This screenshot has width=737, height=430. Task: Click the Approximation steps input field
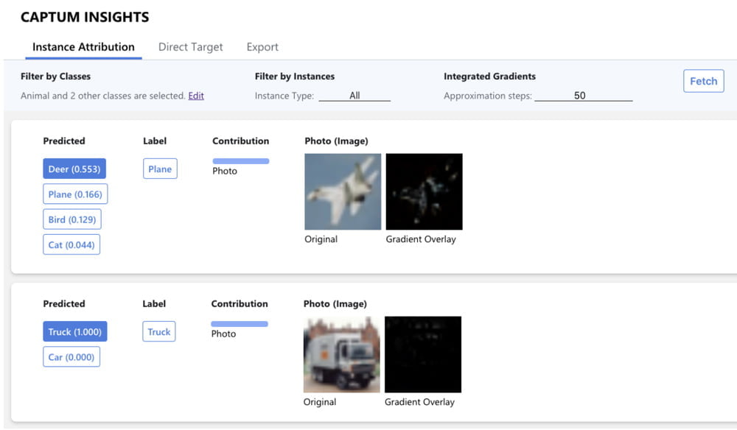coord(583,96)
